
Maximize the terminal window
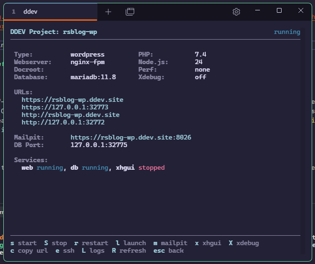(x=279, y=10)
